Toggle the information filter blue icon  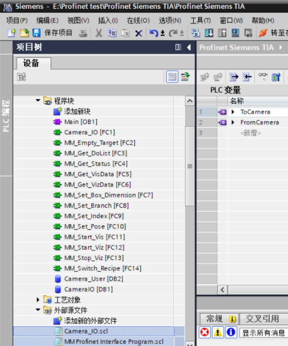[x=231, y=332]
